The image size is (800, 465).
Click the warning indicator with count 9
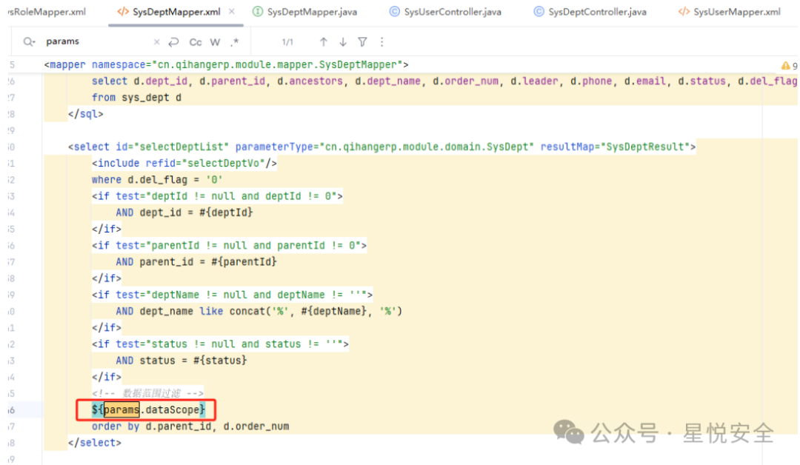790,66
